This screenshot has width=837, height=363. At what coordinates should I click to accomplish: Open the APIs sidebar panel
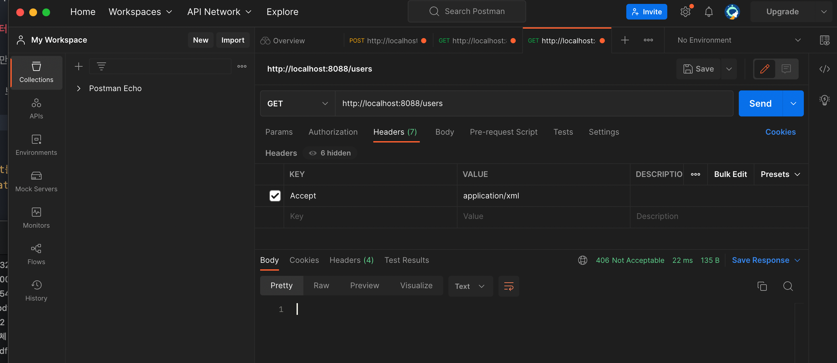point(36,109)
